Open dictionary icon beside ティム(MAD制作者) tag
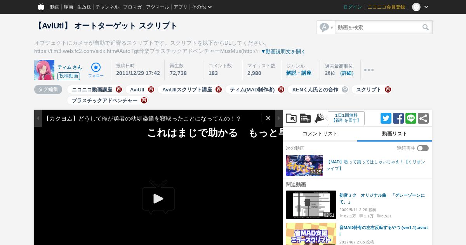Image resolution: width=466 pixels, height=245 pixels. (281, 89)
